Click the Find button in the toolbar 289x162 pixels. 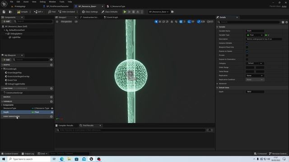[x=52, y=12]
